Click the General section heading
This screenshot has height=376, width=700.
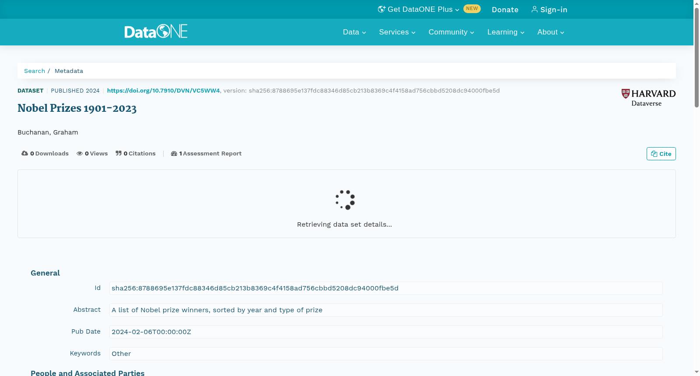pos(45,273)
